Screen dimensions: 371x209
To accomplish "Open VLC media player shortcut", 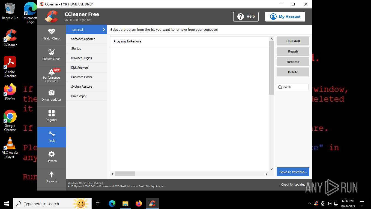I will (10, 147).
